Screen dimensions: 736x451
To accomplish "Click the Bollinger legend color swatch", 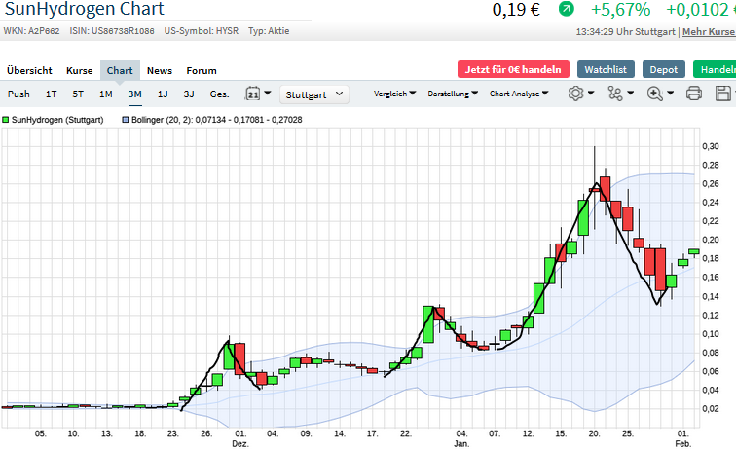I will (x=126, y=119).
